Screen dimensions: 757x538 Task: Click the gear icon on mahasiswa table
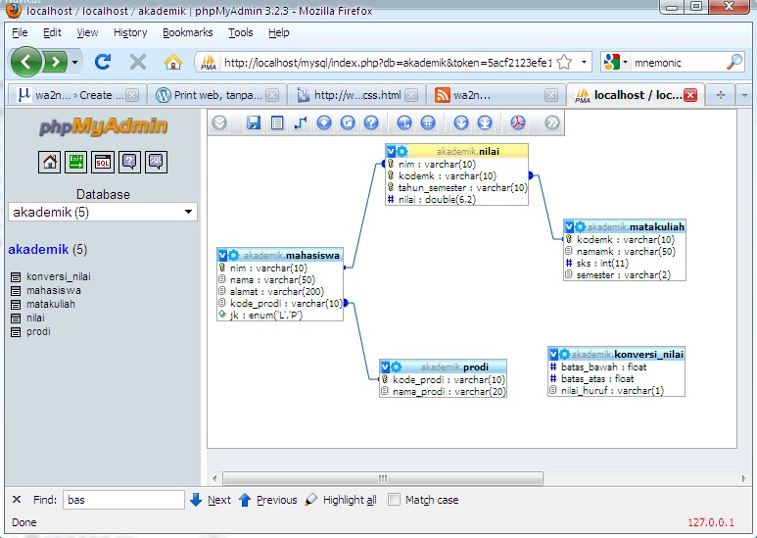coord(234,255)
